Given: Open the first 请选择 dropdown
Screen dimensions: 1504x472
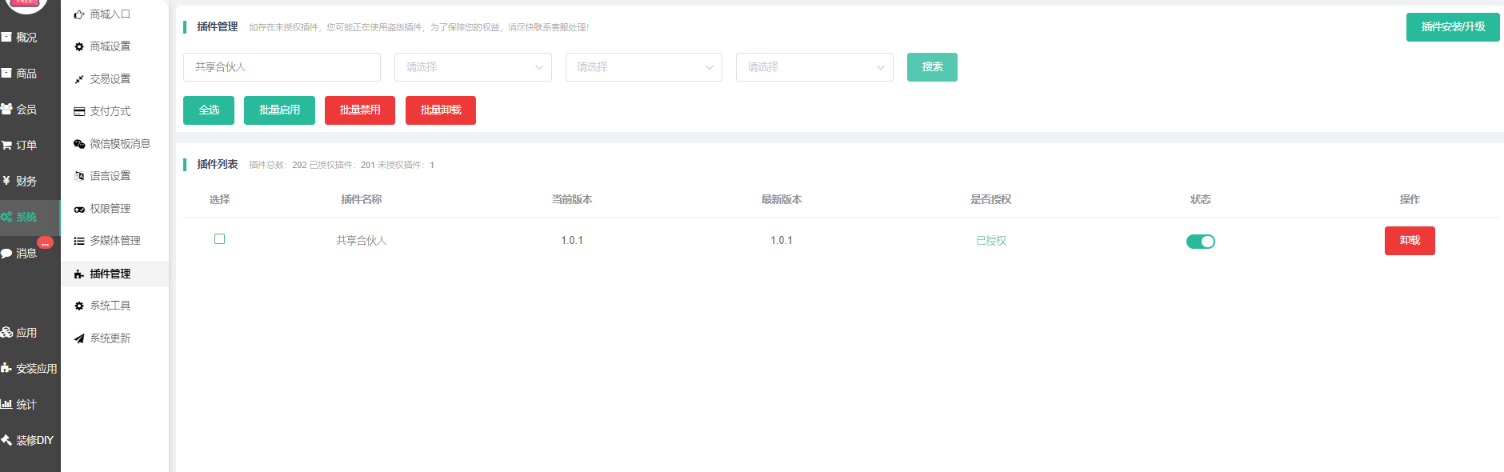Looking at the screenshot, I should coord(473,67).
